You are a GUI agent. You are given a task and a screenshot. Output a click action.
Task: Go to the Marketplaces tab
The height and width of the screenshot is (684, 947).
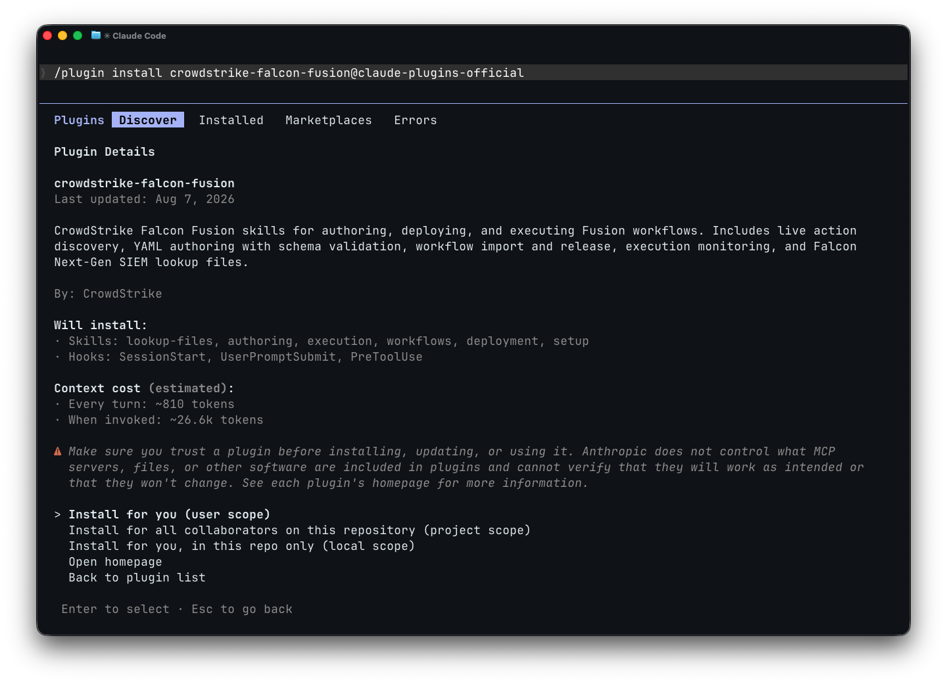pyautogui.click(x=329, y=120)
